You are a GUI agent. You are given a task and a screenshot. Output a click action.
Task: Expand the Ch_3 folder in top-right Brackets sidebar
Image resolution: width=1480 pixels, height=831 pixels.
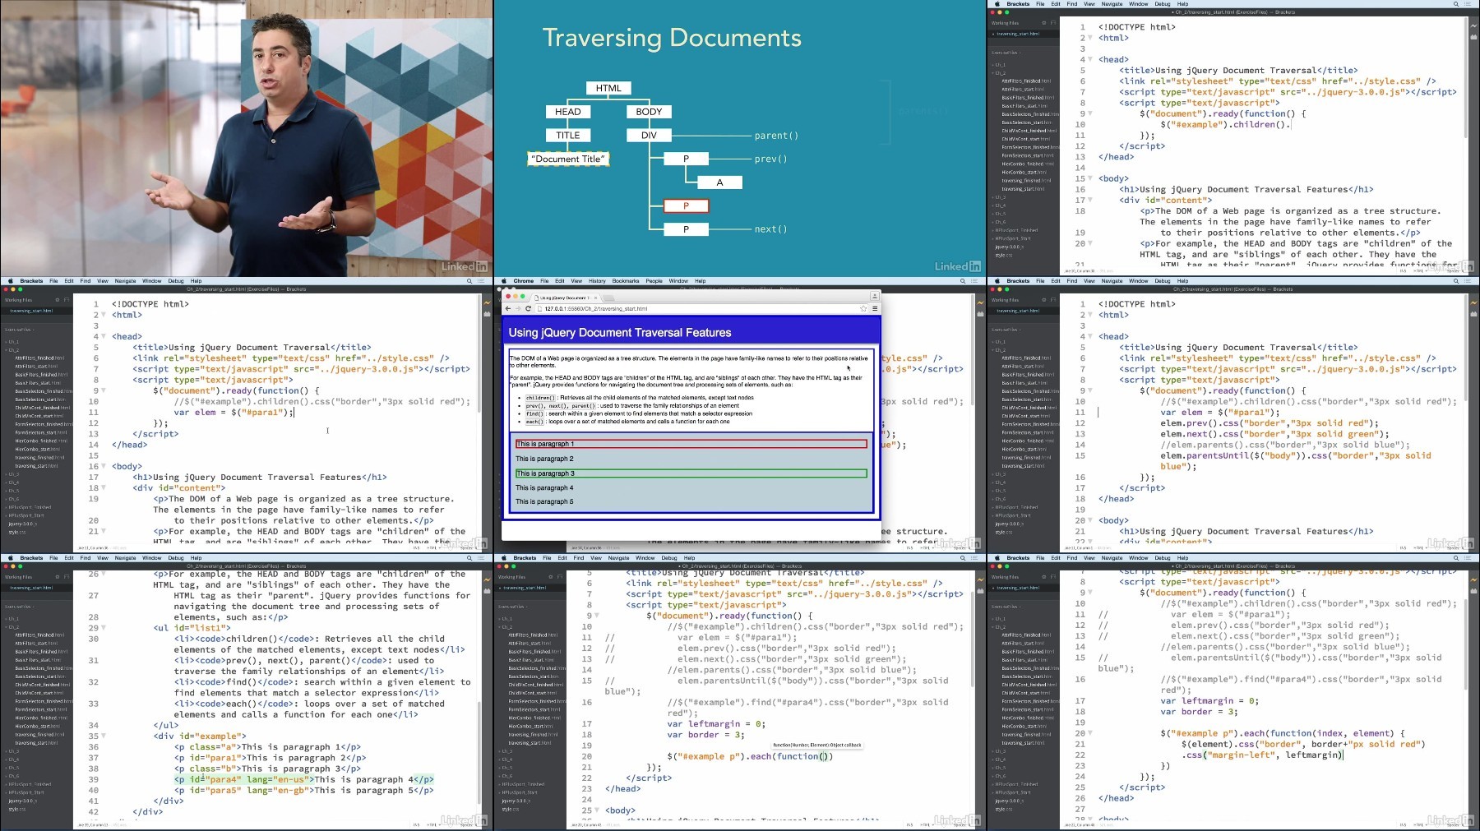[x=998, y=197]
